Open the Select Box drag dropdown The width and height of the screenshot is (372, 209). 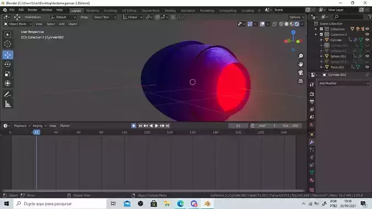point(105,17)
